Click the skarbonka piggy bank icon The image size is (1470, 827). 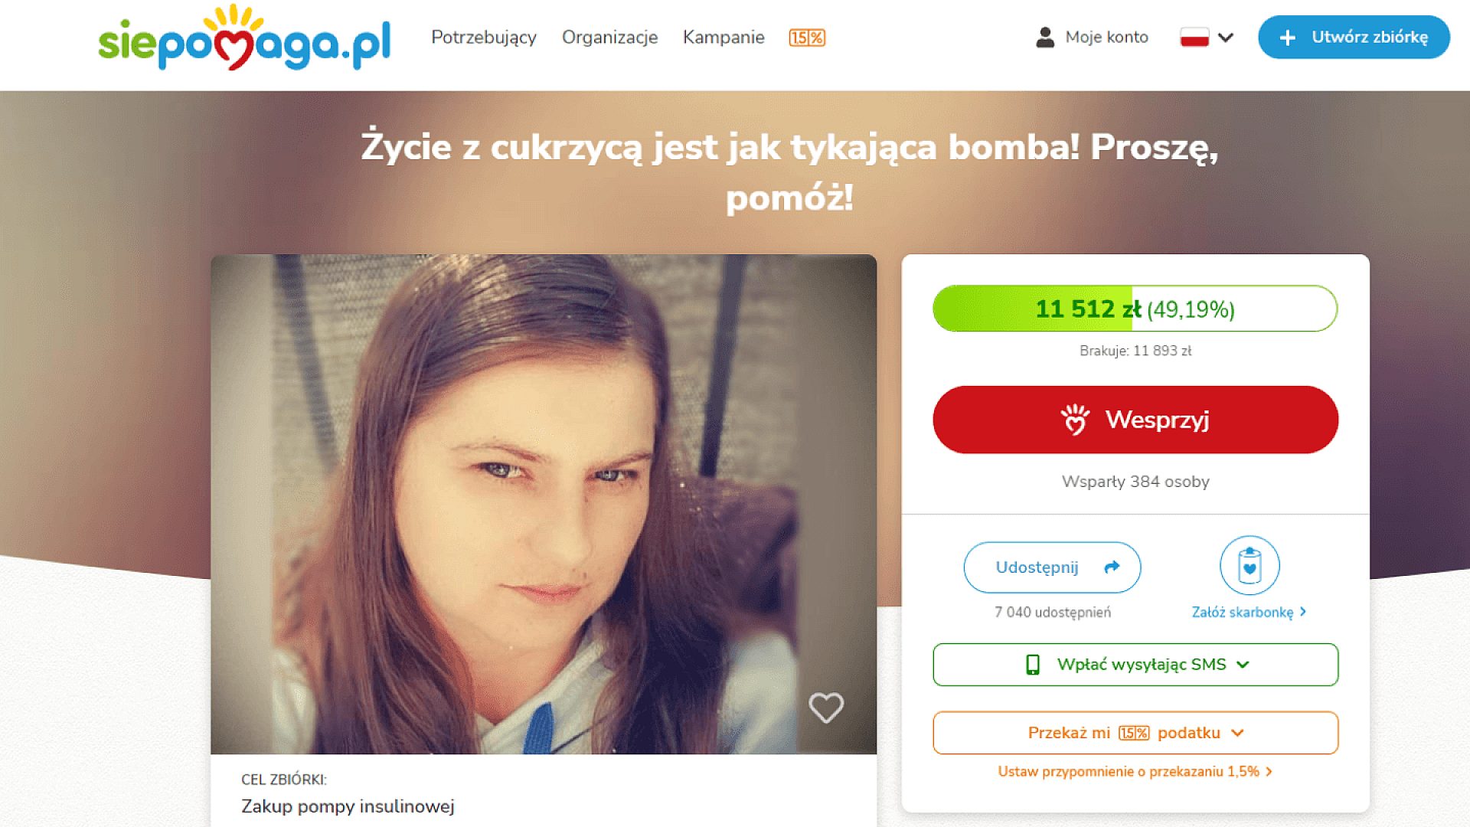pyautogui.click(x=1249, y=566)
